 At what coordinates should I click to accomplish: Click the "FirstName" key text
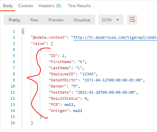pos(61,62)
